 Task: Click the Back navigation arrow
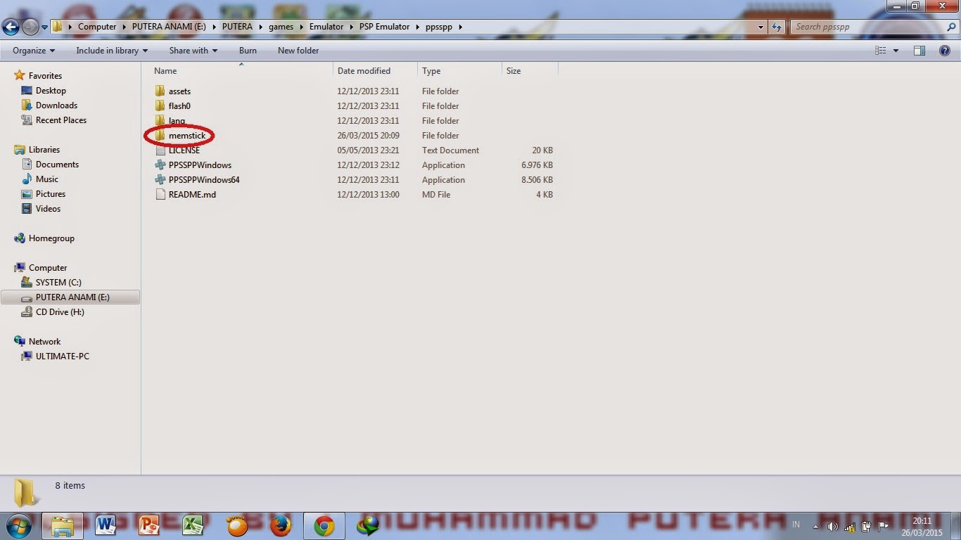point(11,27)
